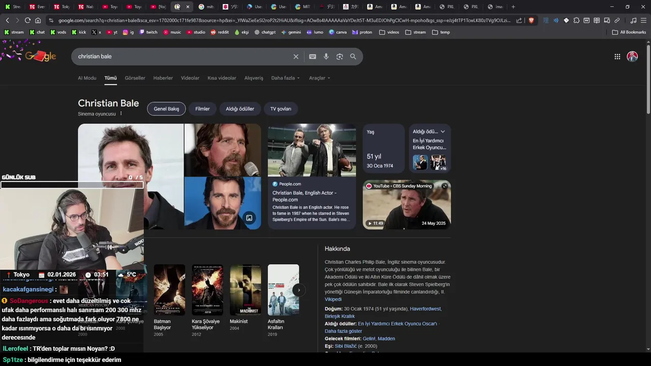The width and height of the screenshot is (651, 366).
Task: Expand the Aldığı ödüller card chevron
Action: [442, 132]
